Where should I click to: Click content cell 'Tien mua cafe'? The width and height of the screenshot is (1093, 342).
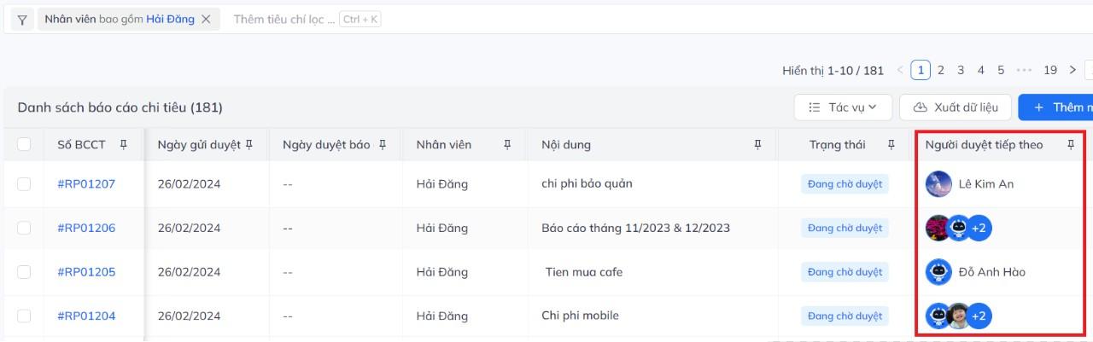coord(584,272)
